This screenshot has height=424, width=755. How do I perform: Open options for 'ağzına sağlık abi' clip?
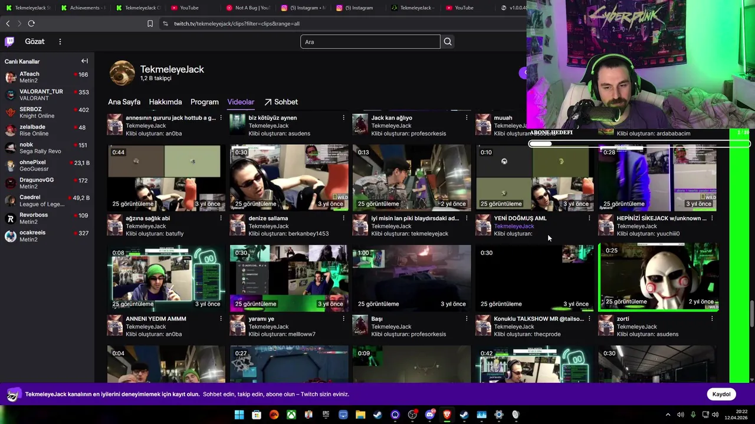click(x=221, y=218)
